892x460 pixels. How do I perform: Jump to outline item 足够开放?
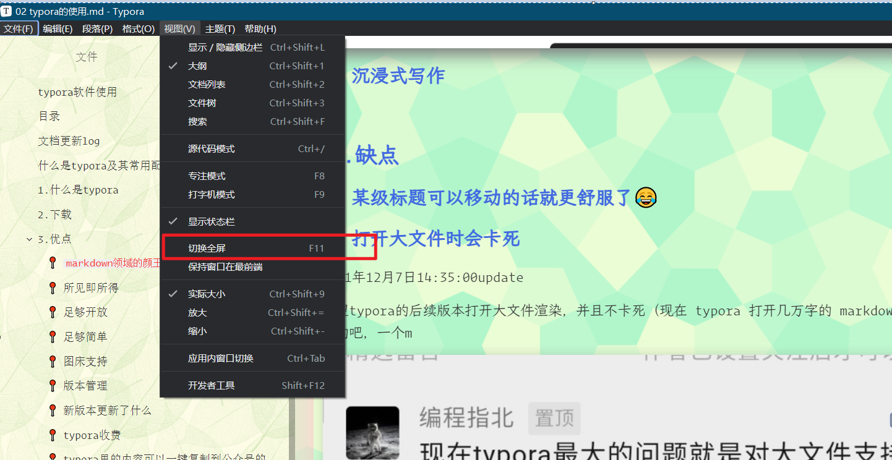point(85,312)
